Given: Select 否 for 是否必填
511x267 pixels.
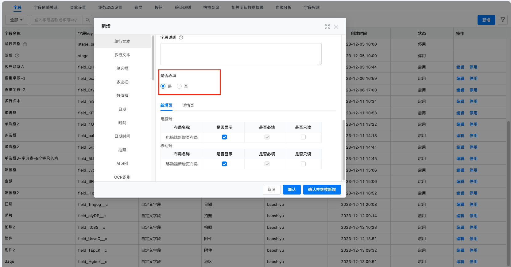Looking at the screenshot, I should (x=179, y=86).
